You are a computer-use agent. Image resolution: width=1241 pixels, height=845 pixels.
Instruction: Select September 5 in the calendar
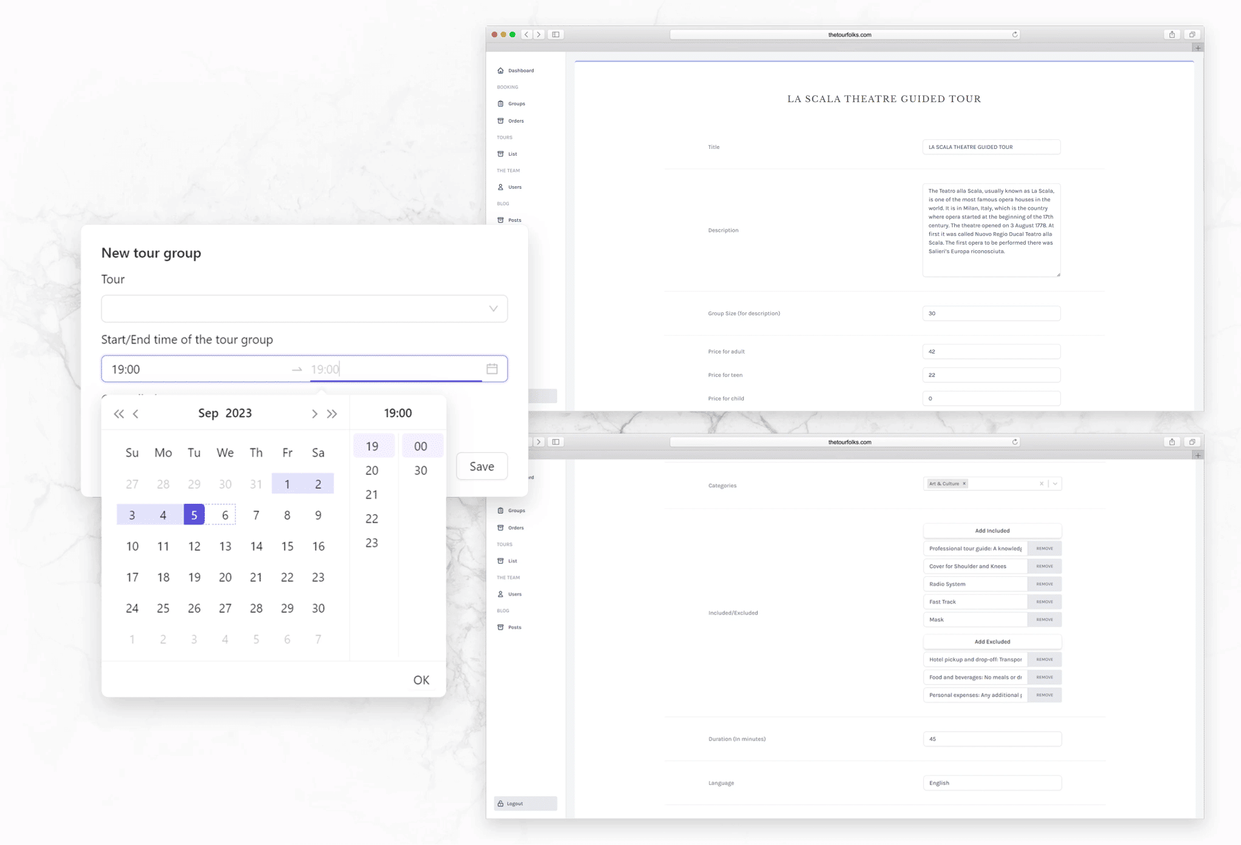pyautogui.click(x=194, y=515)
